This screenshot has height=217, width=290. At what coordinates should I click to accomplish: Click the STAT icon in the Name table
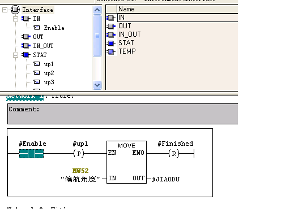pyautogui.click(x=111, y=44)
